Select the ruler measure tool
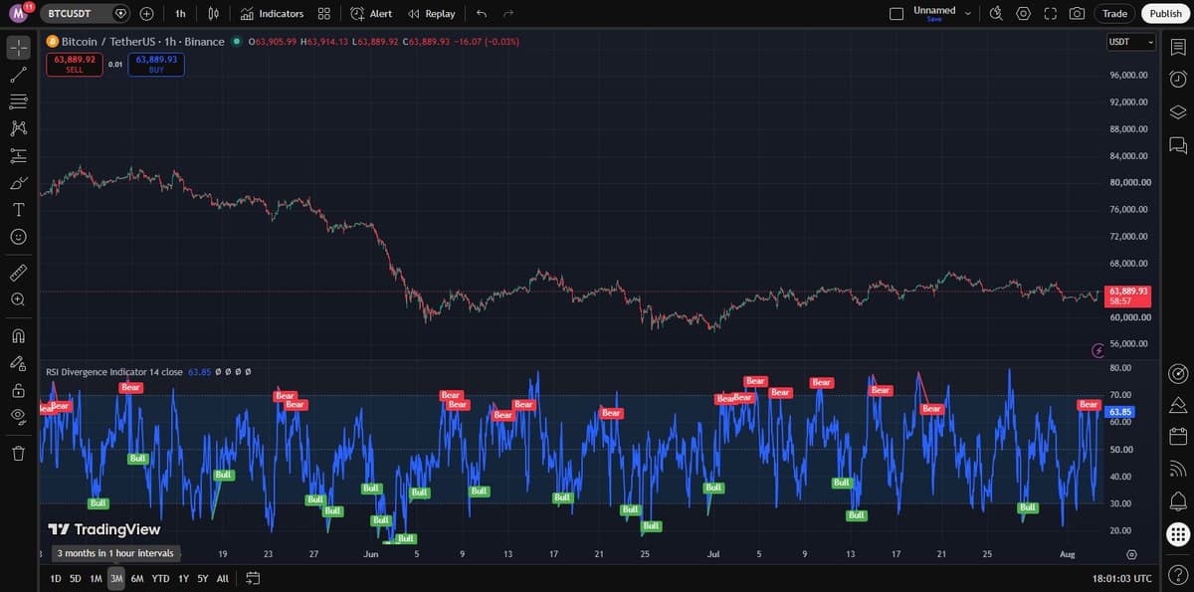The image size is (1194, 592). point(18,272)
